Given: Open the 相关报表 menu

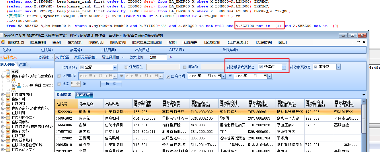Looking at the screenshot, I should point(75,42).
